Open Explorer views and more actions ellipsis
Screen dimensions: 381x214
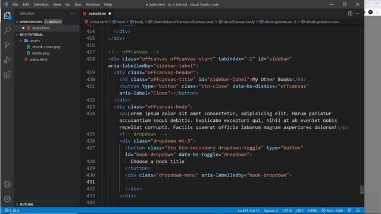[73, 14]
